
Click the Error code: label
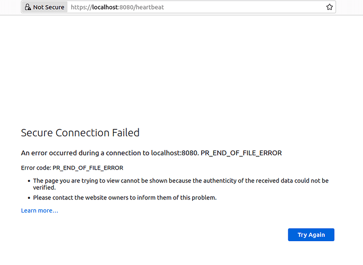click(36, 167)
